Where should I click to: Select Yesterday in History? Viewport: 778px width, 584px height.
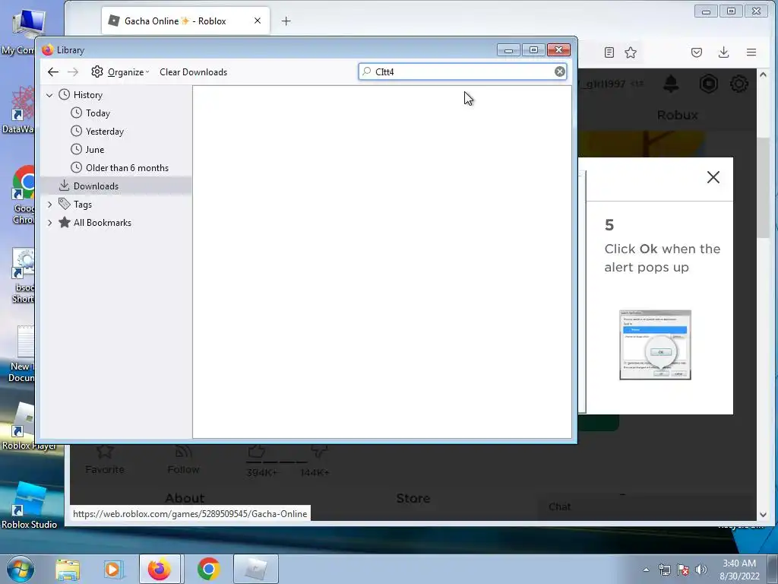104,132
